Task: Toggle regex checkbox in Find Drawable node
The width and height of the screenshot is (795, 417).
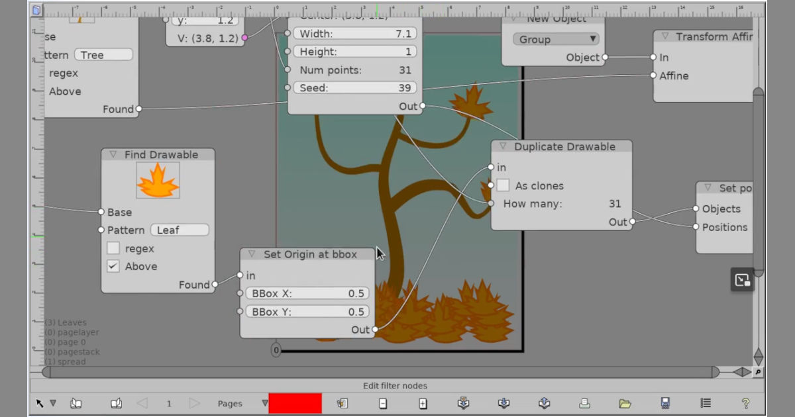Action: click(x=113, y=248)
